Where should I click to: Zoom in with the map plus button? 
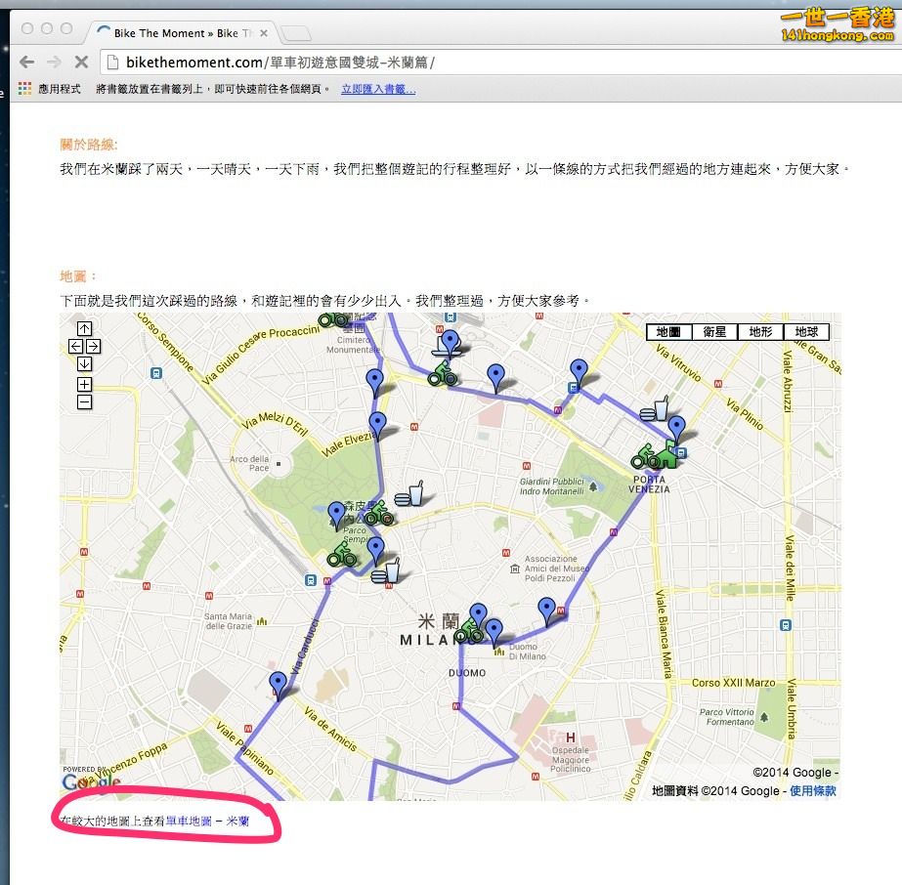[84, 385]
